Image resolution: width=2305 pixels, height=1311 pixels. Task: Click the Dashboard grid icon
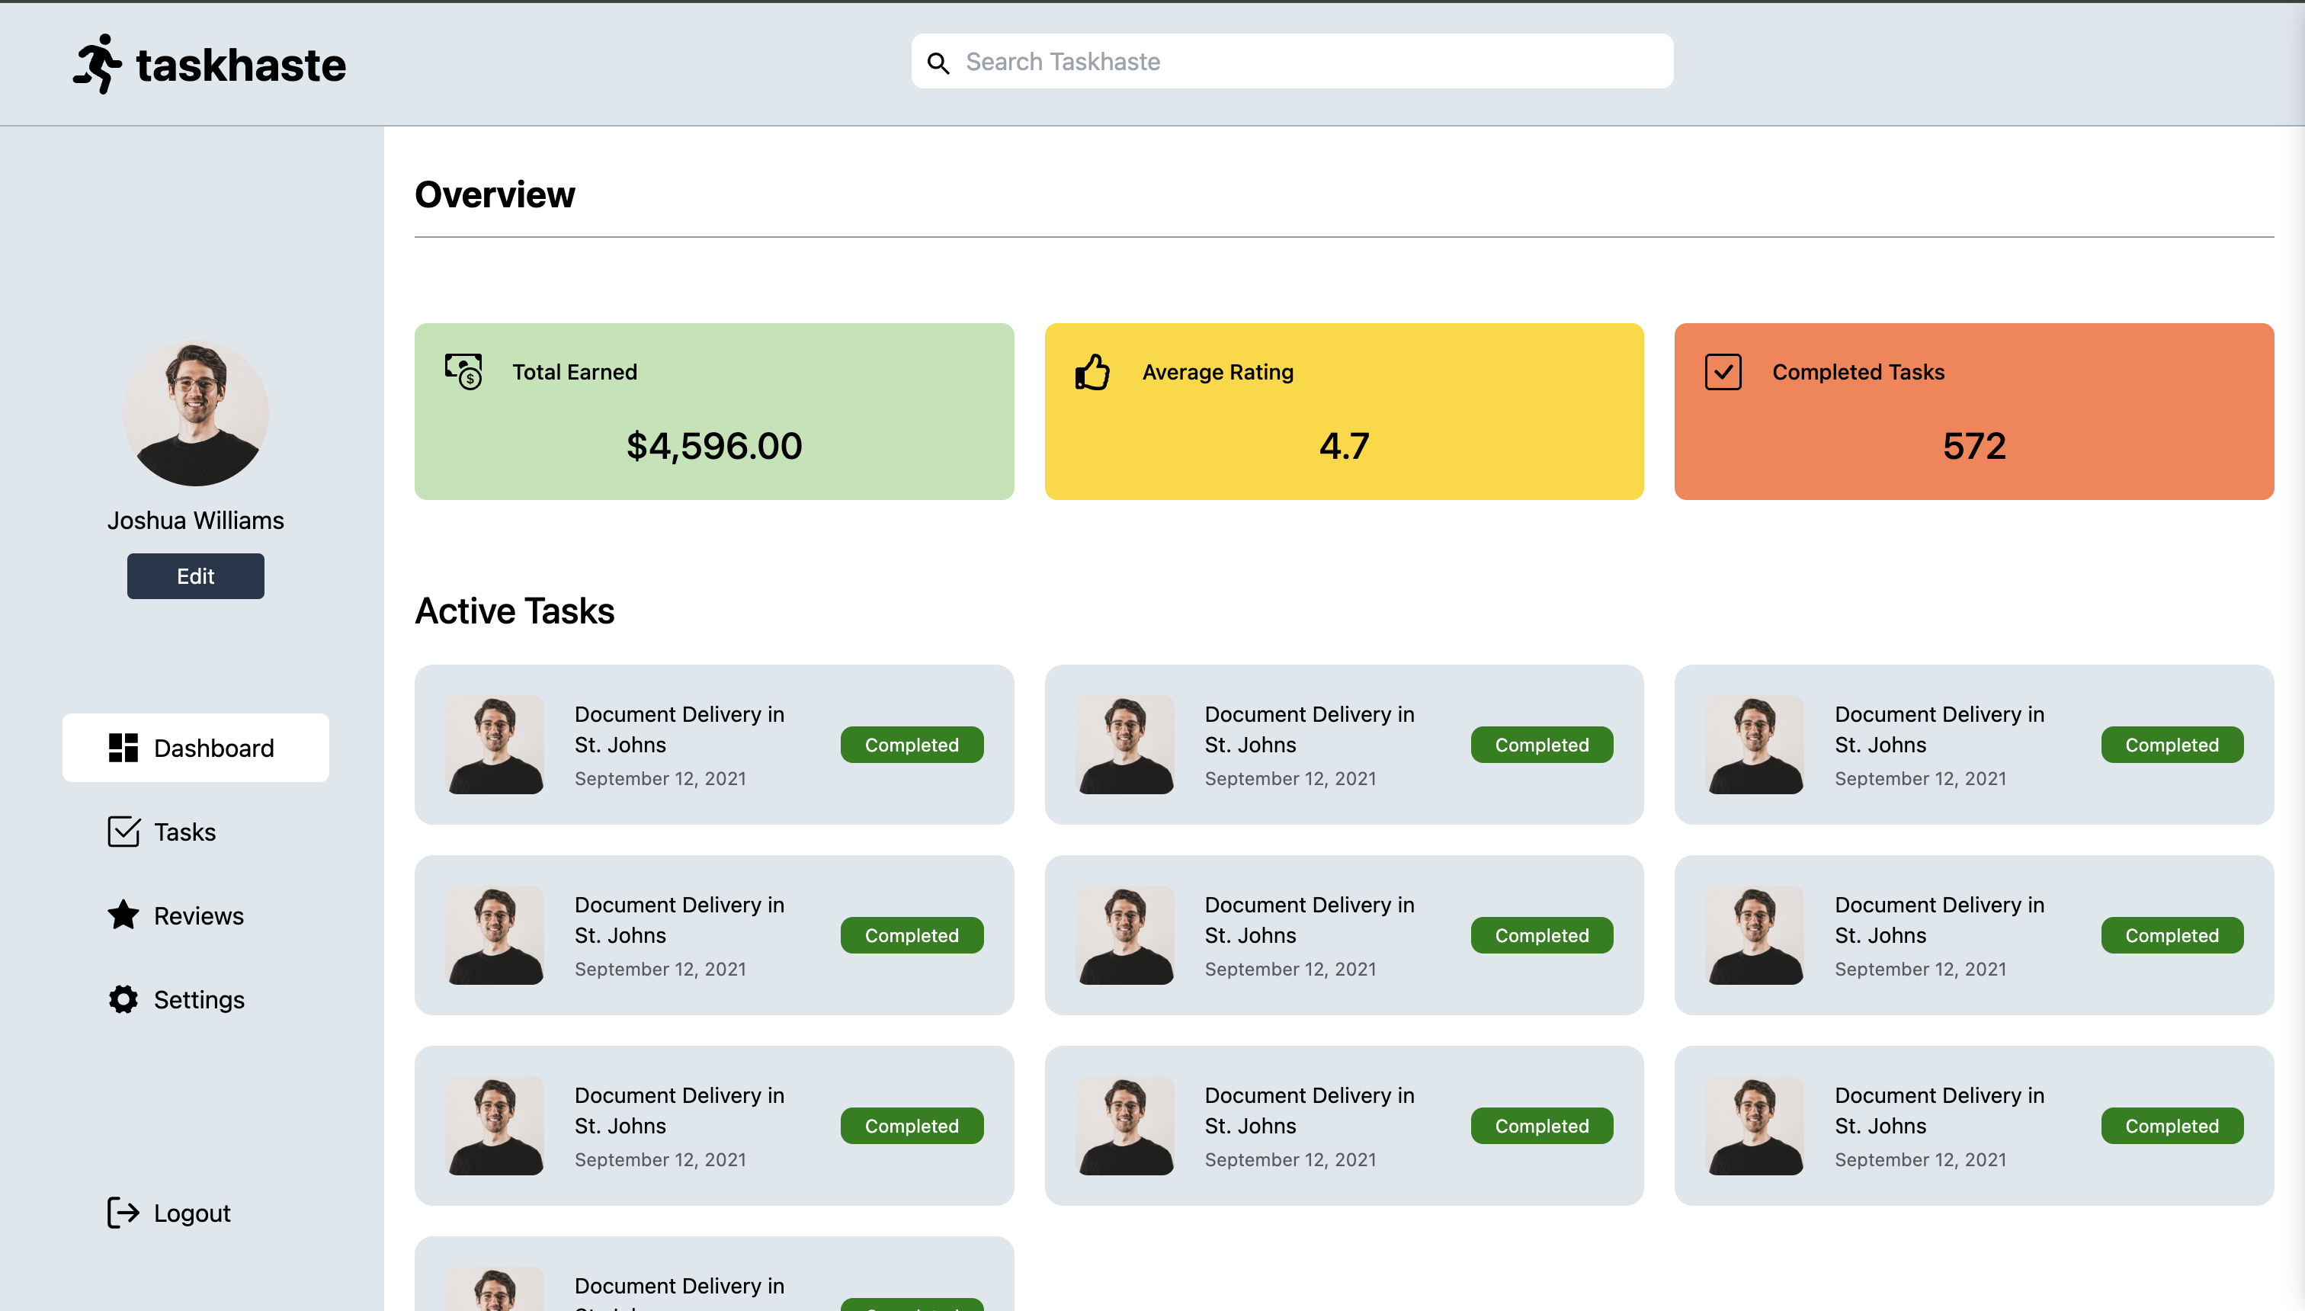123,747
